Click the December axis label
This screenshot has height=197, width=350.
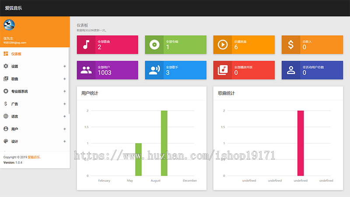tap(190, 180)
